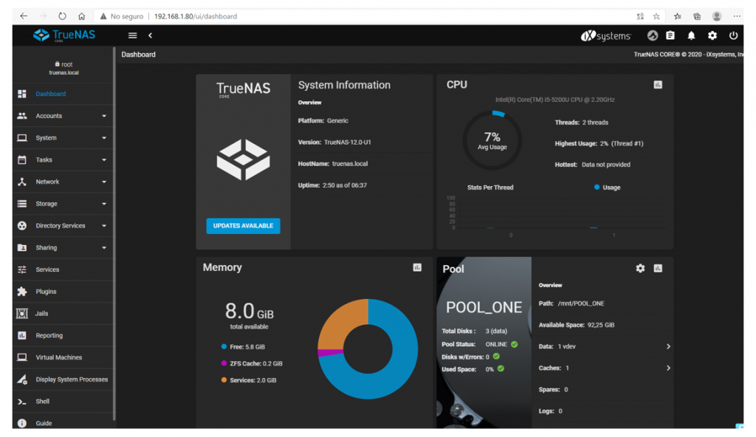Collapse sidebar with the left chevron
The image size is (756, 437).
point(151,35)
